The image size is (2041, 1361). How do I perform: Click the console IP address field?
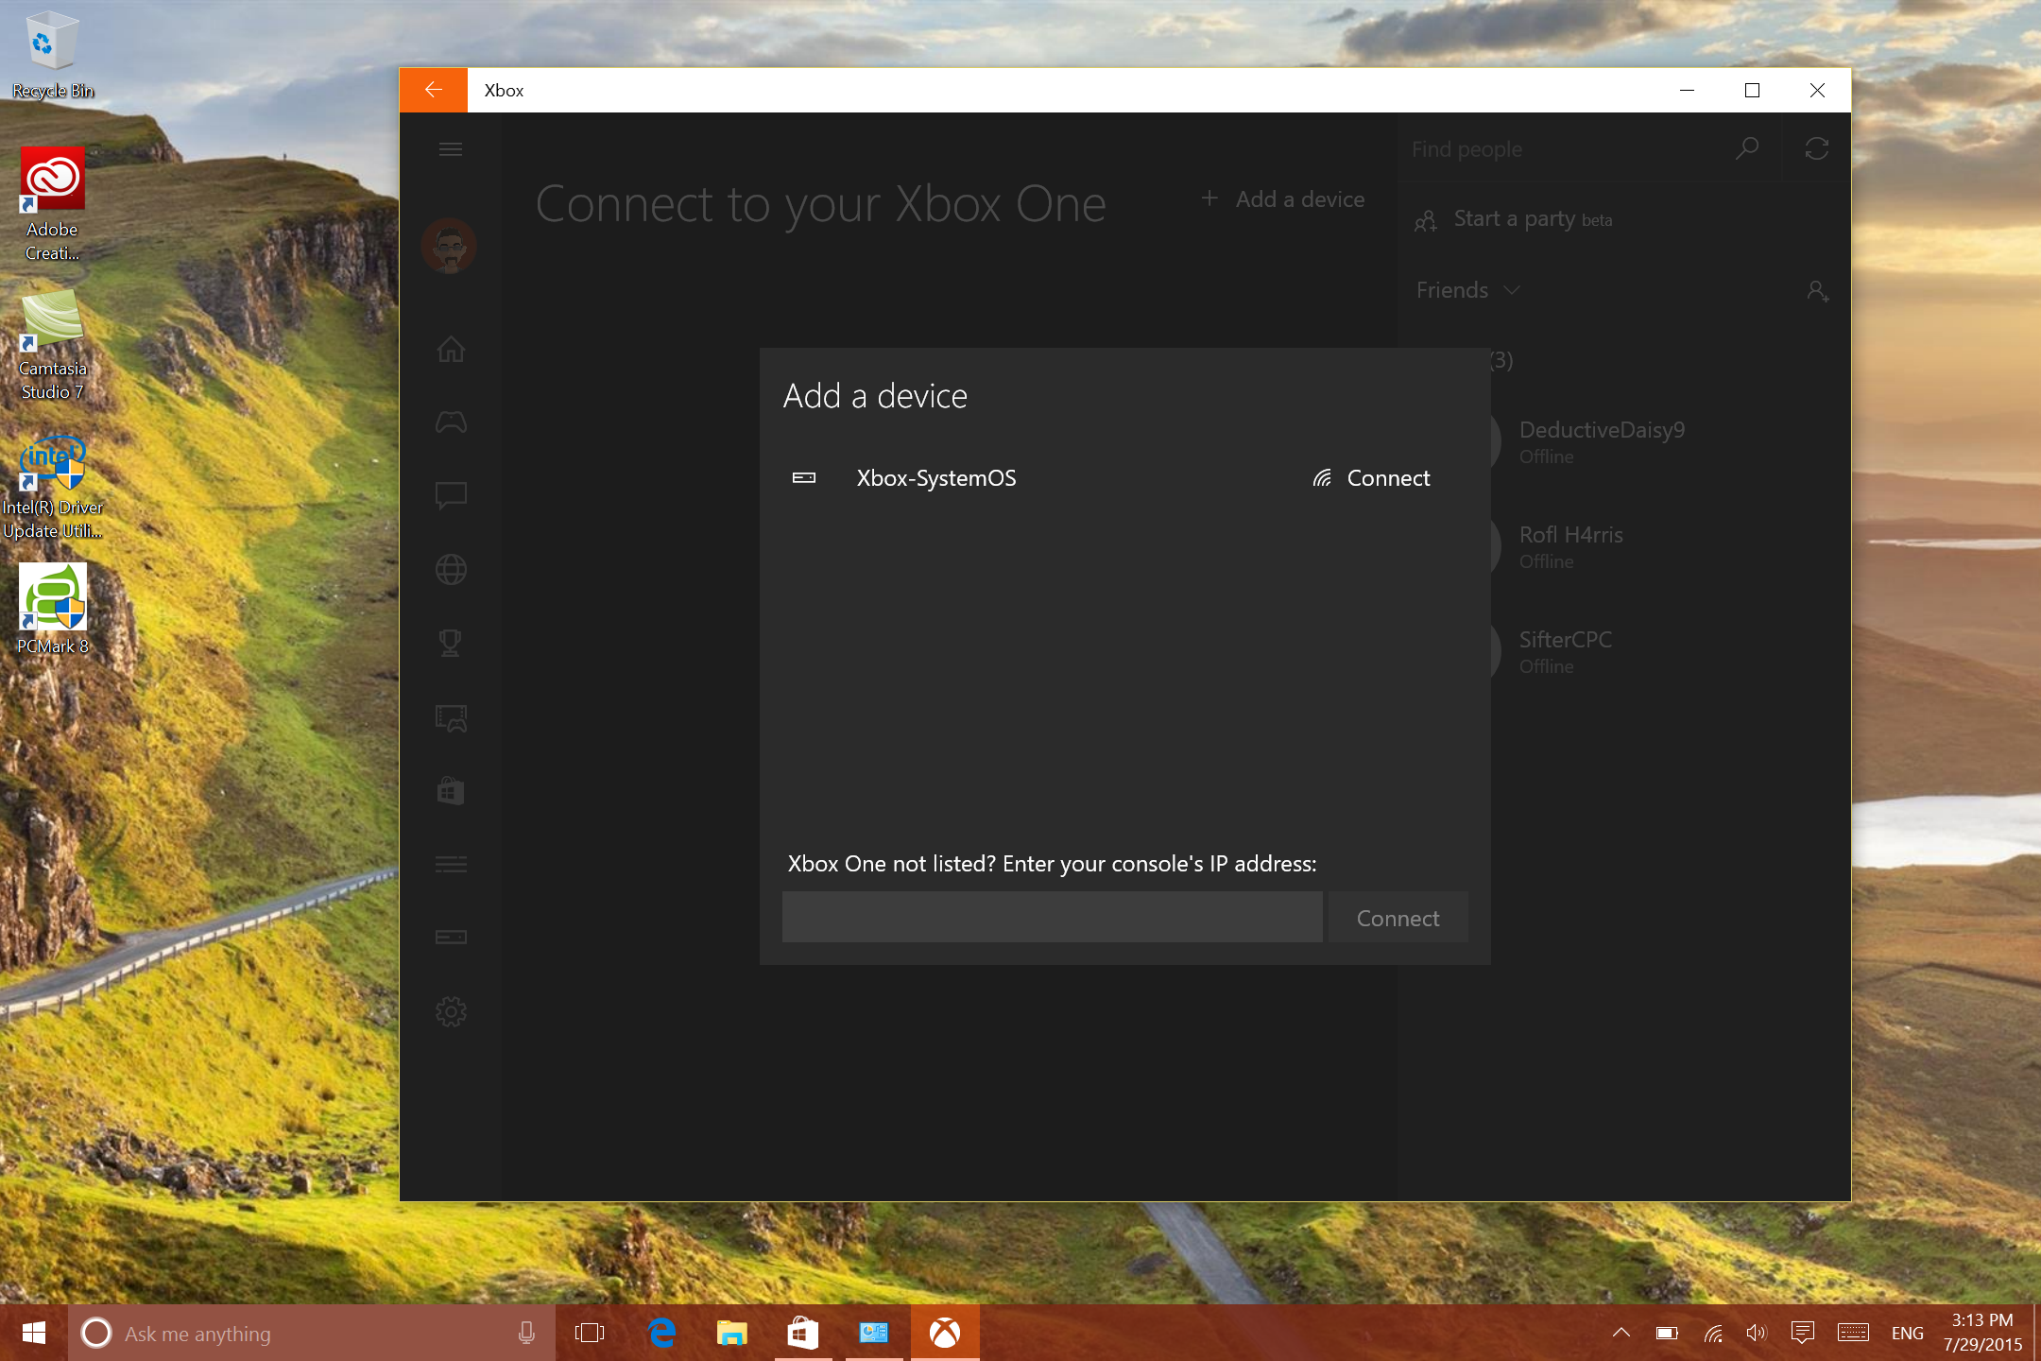[x=1052, y=917]
